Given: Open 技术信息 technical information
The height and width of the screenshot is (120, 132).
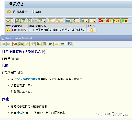Looking at the screenshot, I should pos(20,12).
